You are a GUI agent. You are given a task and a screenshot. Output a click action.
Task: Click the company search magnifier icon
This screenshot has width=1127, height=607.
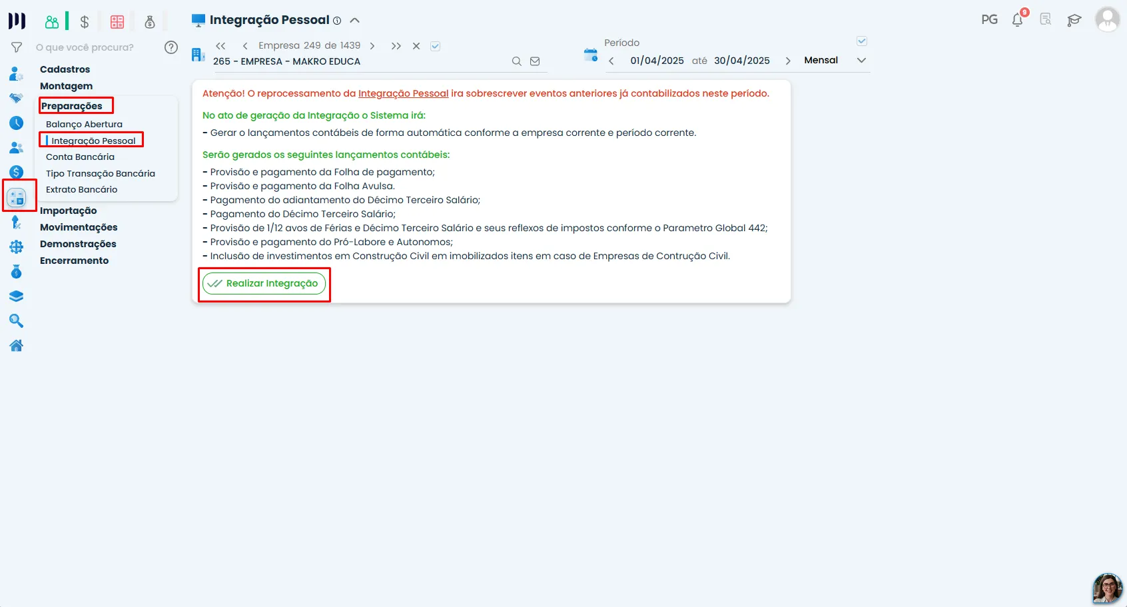[517, 61]
